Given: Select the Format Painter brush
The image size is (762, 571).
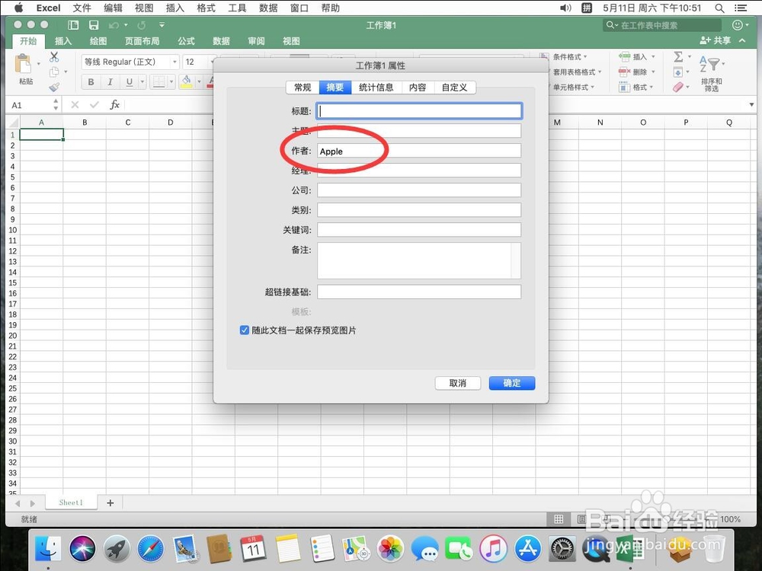Looking at the screenshot, I should pyautogui.click(x=54, y=88).
